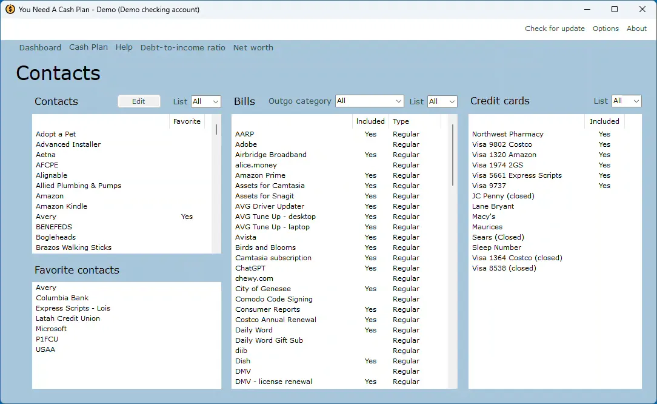Select Visa 5661 Express Scripts card
This screenshot has width=657, height=404.
517,175
